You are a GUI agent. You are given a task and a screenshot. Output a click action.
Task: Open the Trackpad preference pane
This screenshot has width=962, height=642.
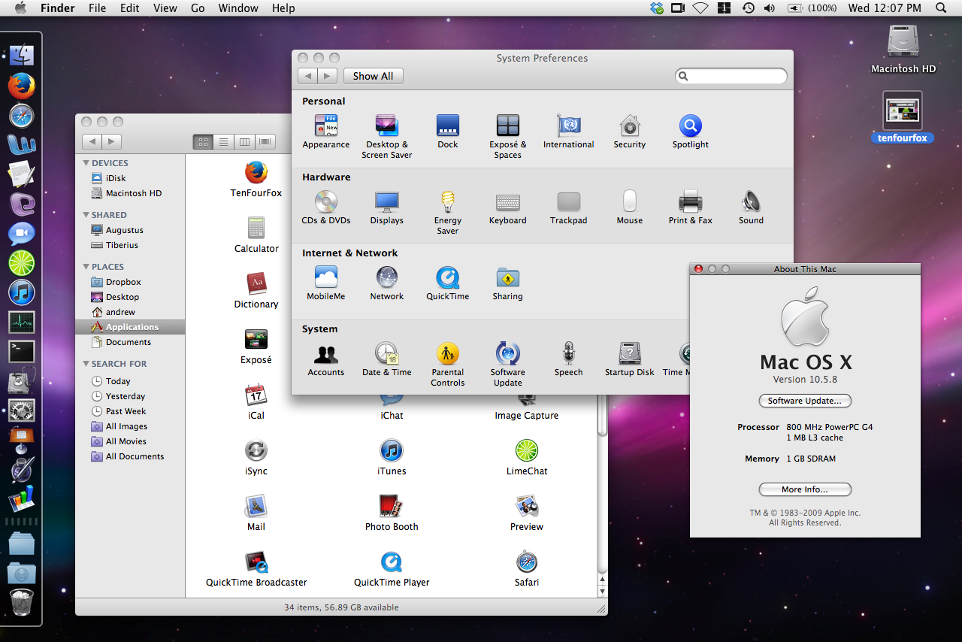coord(568,201)
